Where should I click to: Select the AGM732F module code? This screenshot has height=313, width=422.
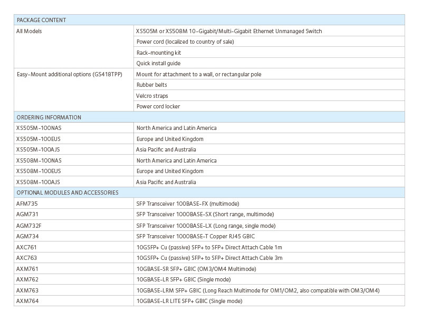pos(28,226)
